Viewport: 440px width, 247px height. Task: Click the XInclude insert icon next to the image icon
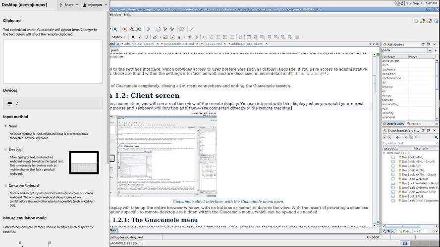pos(172,37)
